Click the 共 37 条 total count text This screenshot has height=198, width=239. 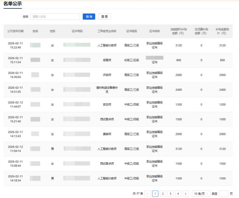pyautogui.click(x=138, y=194)
